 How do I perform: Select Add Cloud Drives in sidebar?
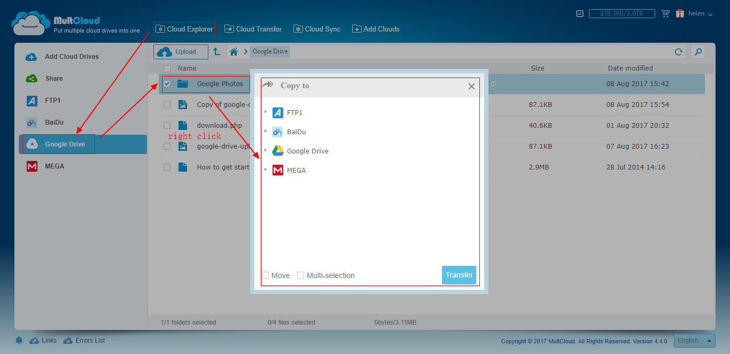point(72,57)
